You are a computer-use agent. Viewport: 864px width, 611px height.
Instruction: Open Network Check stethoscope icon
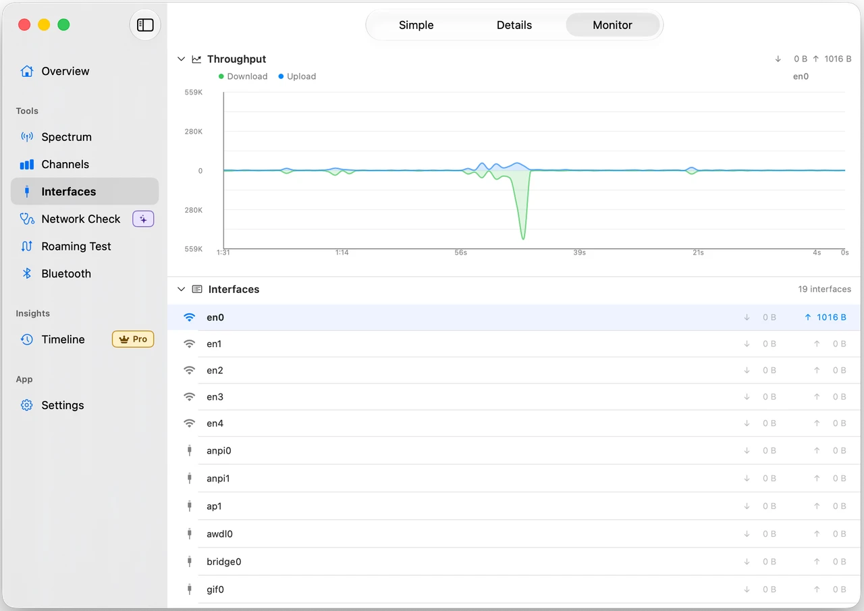pos(27,219)
